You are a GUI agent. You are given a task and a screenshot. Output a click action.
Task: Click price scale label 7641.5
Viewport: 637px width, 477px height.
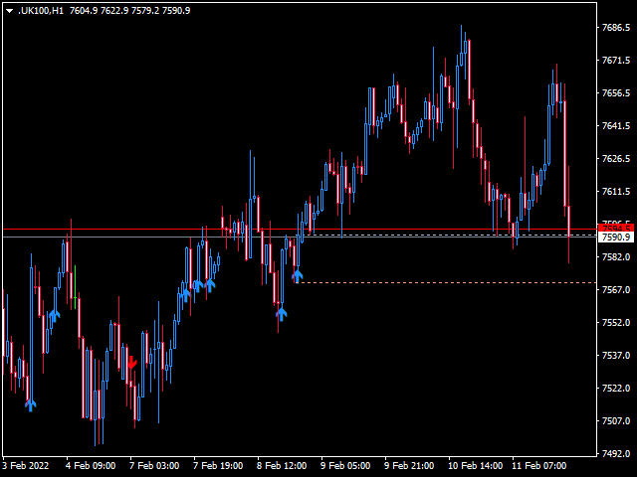coord(616,126)
